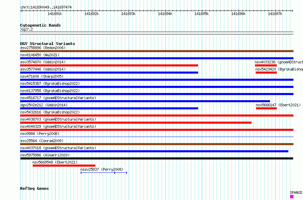
Task: Select the thin blue nsv9984 line
Action: coord(157,137)
